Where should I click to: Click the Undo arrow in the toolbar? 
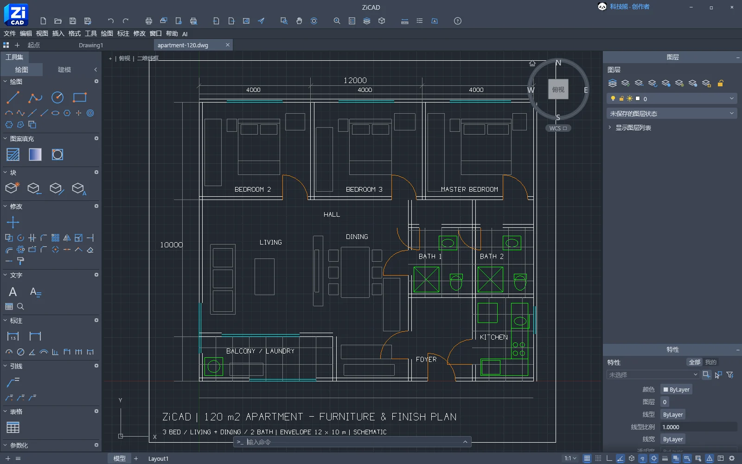[110, 21]
